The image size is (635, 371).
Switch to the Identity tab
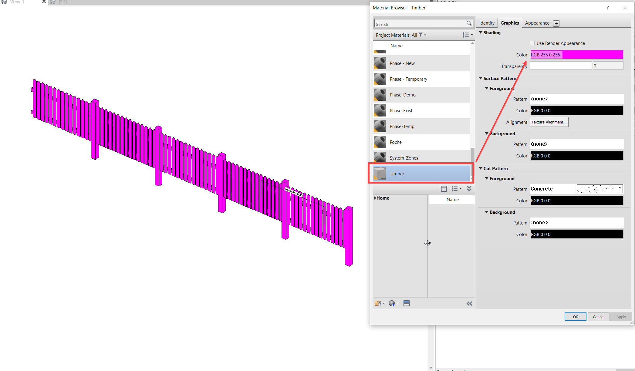click(487, 23)
